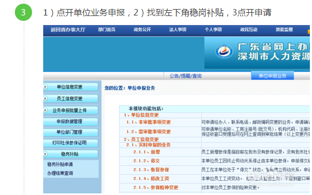Open 个人事项 in the top navigation

213,30
